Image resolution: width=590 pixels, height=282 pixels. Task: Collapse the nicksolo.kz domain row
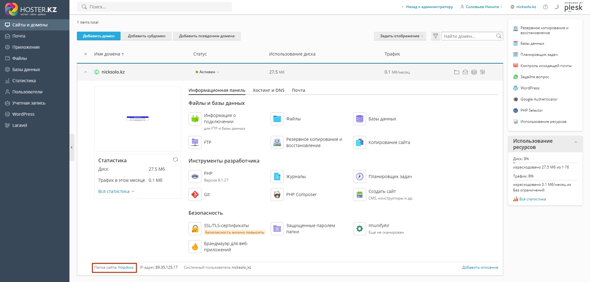pos(86,72)
